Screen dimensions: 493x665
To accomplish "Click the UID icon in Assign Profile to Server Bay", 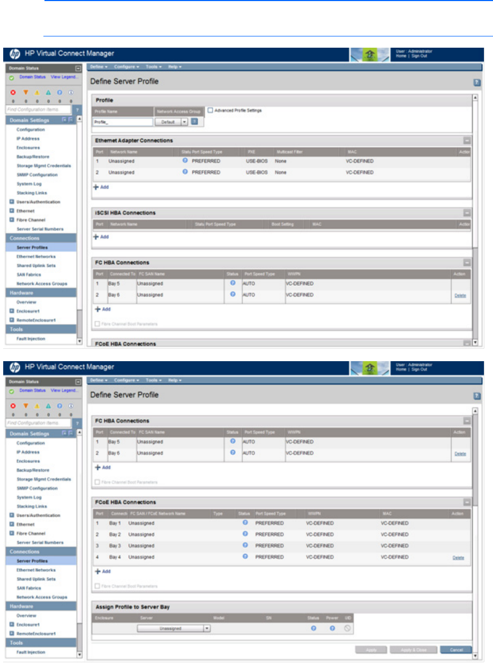I will pos(347,628).
